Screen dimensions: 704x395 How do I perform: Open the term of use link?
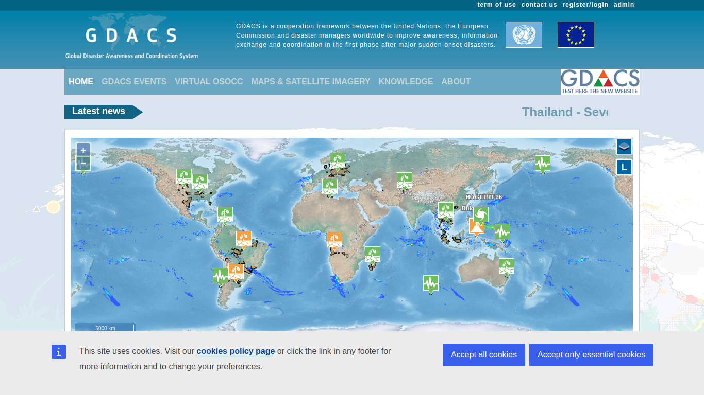point(497,5)
